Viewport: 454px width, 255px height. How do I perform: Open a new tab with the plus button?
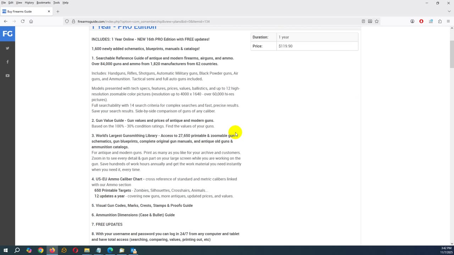(x=58, y=11)
